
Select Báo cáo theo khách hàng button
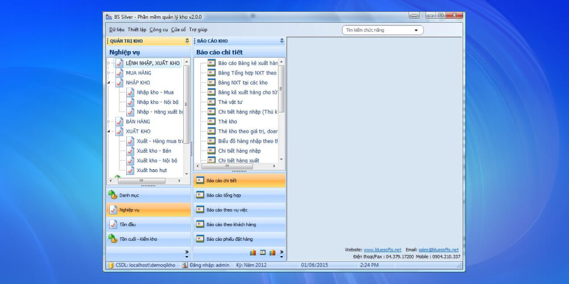(x=240, y=224)
